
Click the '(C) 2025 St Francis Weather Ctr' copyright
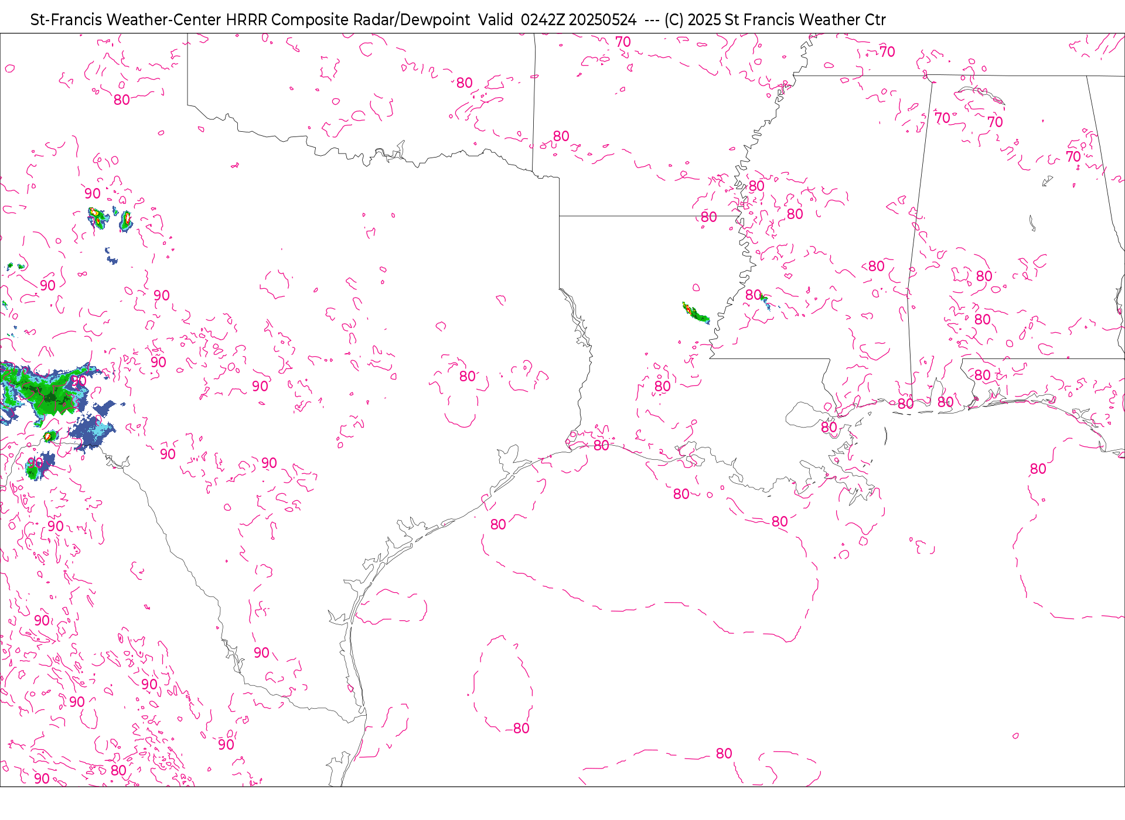click(x=775, y=20)
